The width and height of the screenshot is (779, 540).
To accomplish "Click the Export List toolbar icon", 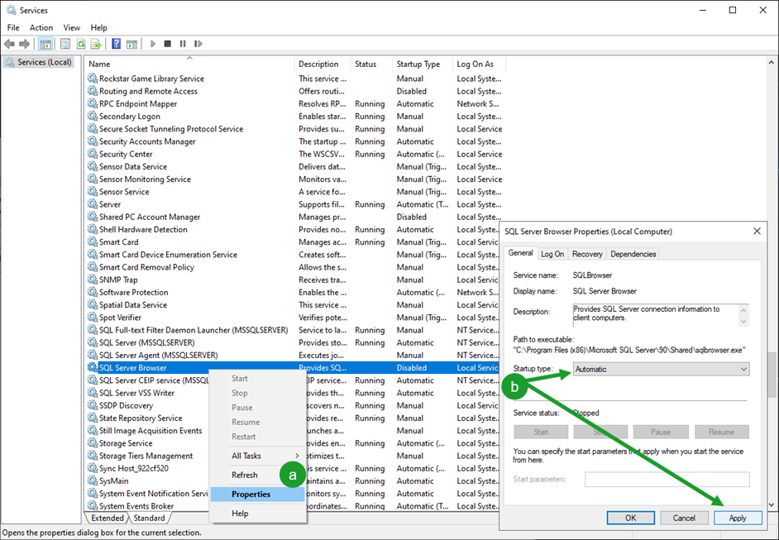I will click(96, 44).
